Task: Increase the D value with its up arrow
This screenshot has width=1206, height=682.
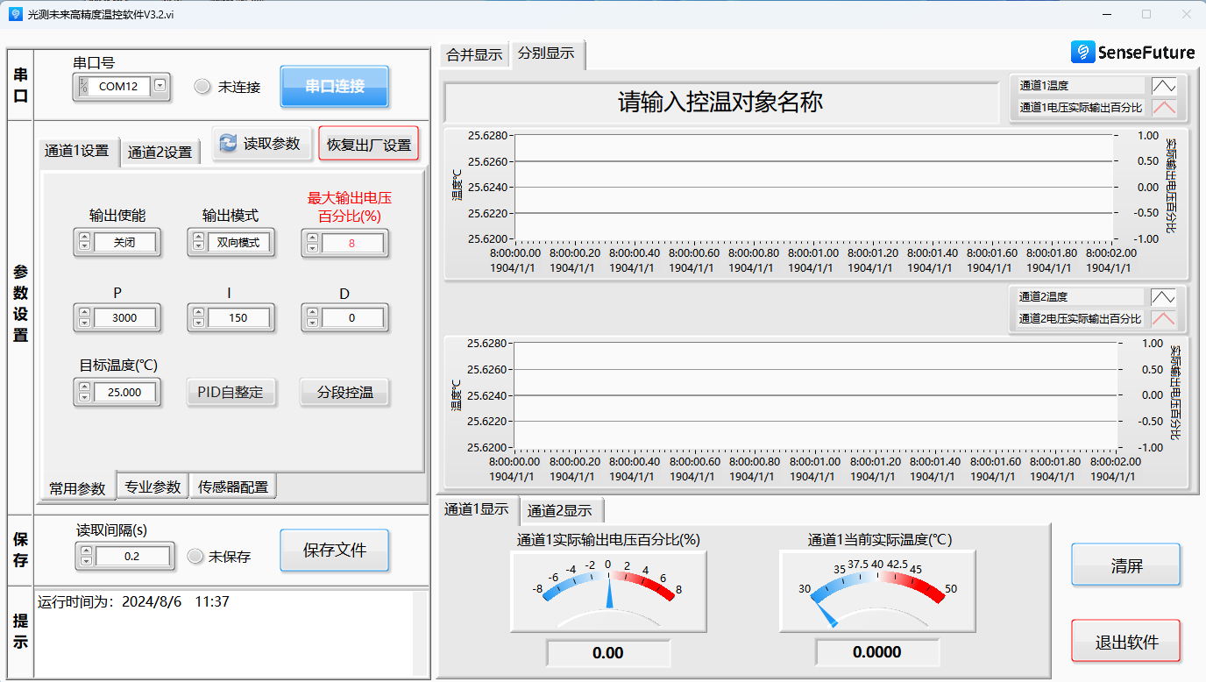Action: (313, 313)
